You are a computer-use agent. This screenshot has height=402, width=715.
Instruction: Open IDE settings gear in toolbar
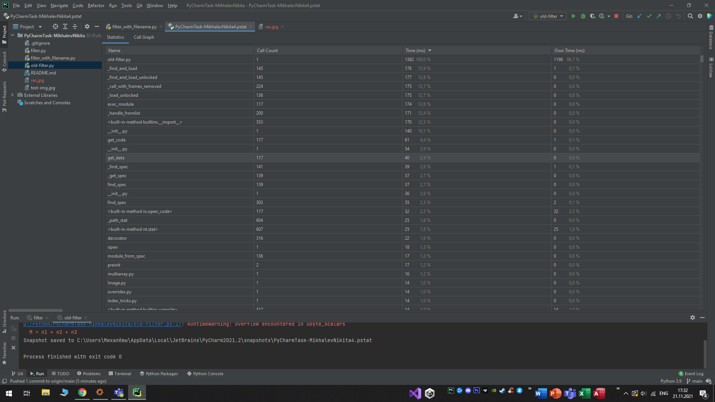(x=700, y=16)
